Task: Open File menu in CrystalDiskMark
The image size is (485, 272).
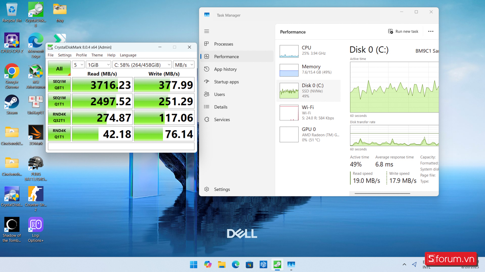Action: point(51,55)
